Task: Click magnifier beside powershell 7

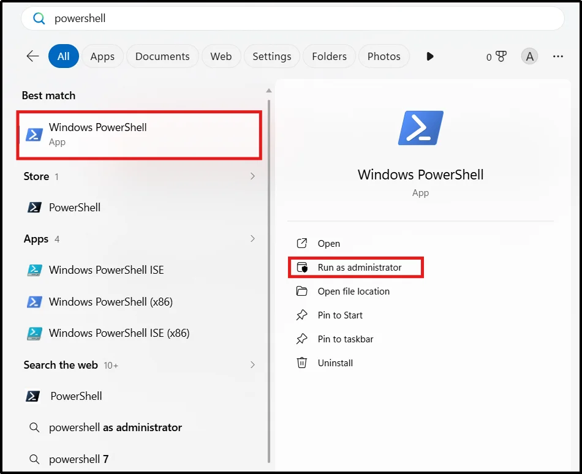Action: click(34, 459)
